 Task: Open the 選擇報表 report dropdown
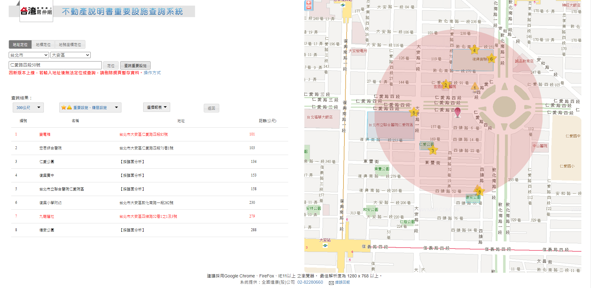(x=157, y=107)
